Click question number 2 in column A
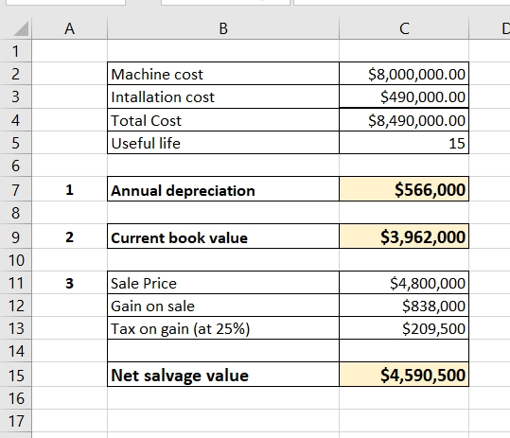Viewport: 510px width, 438px height. (x=70, y=237)
